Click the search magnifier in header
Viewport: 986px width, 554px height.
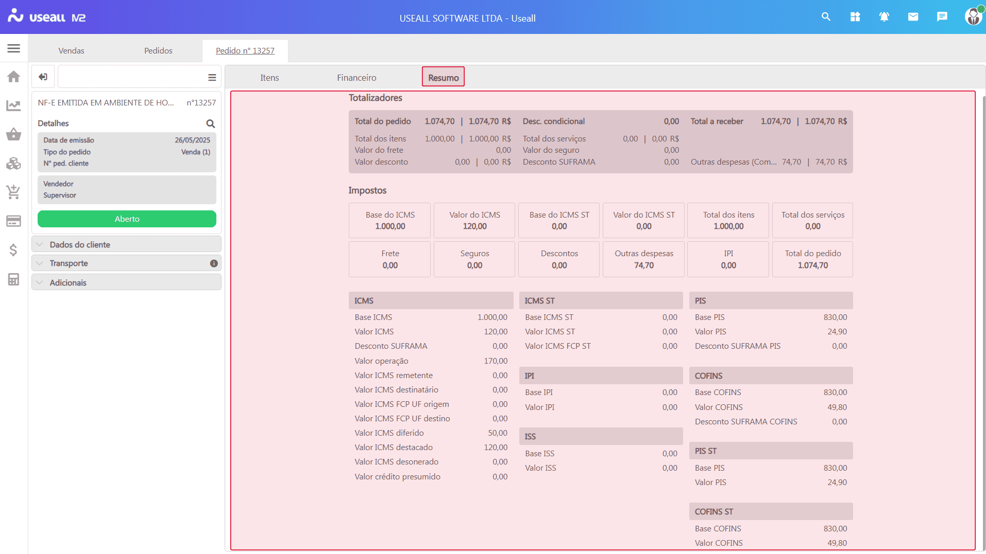pyautogui.click(x=826, y=17)
